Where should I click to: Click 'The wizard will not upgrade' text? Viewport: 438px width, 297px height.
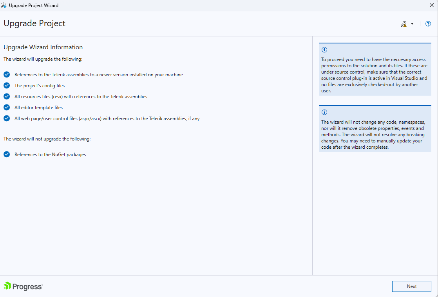tap(47, 139)
